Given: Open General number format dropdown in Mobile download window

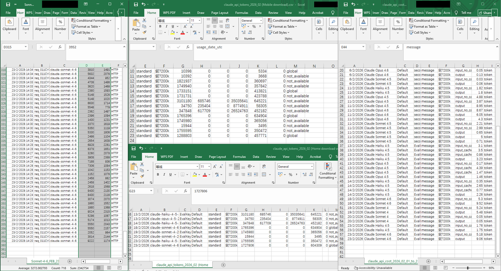Looking at the screenshot, I should click(261, 20).
